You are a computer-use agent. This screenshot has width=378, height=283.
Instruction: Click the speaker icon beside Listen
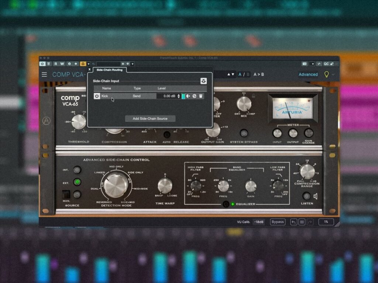tap(316, 196)
